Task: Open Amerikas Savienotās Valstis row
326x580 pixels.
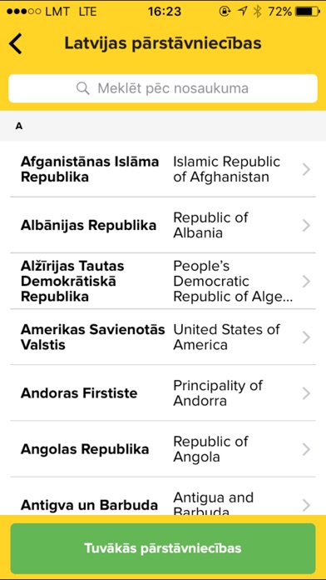Action: tap(163, 337)
